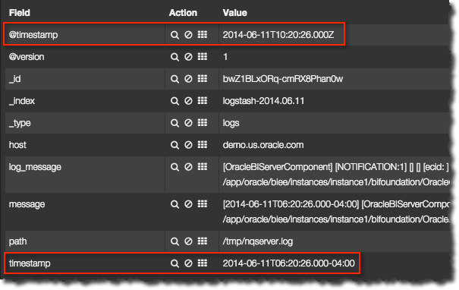Click the exclude (ban) icon for @timestamp
The width and height of the screenshot is (459, 290).
click(x=188, y=35)
